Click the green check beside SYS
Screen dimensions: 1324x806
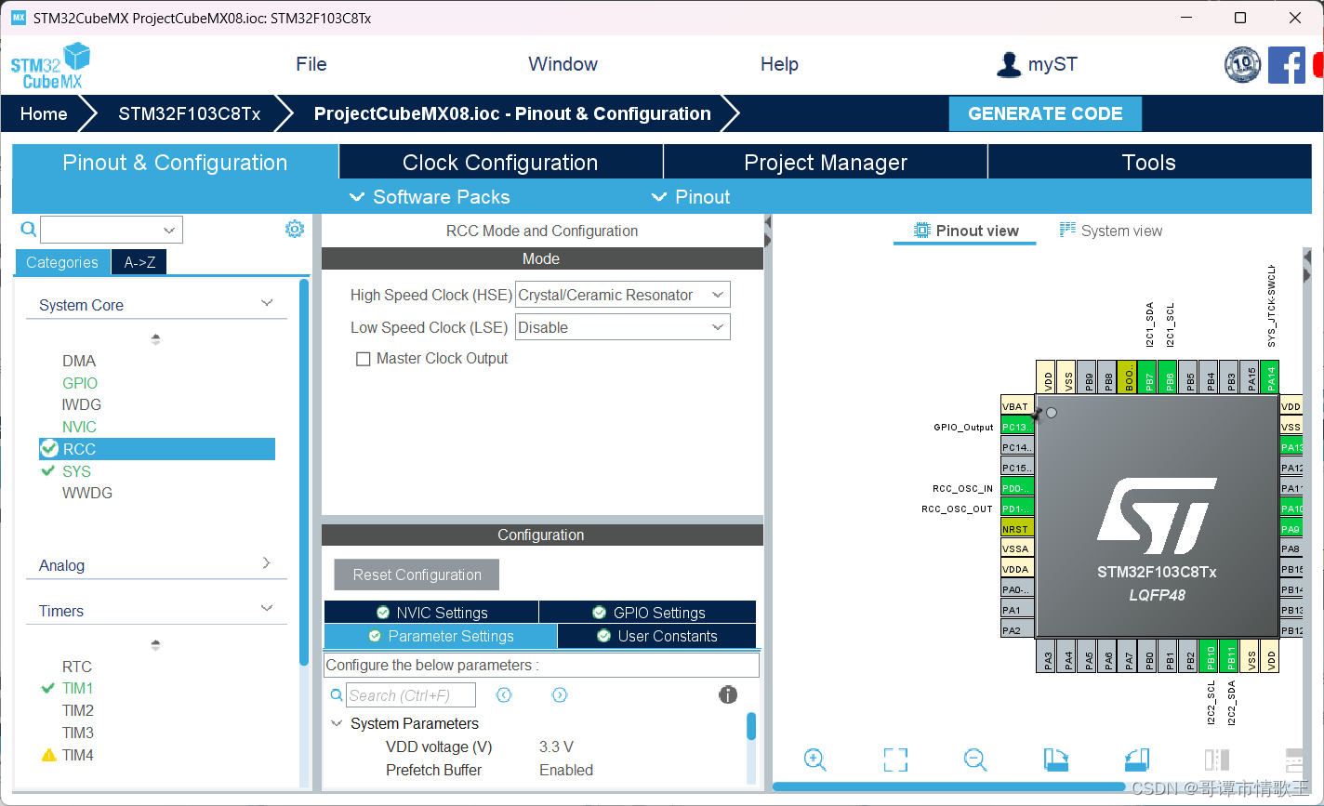(x=48, y=471)
